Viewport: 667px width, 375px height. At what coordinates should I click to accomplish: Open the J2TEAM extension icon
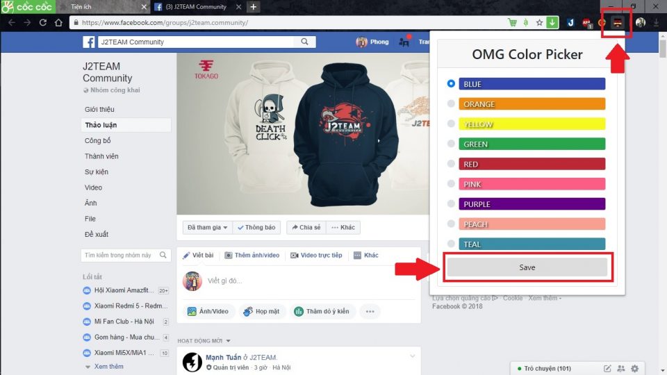tap(571, 22)
